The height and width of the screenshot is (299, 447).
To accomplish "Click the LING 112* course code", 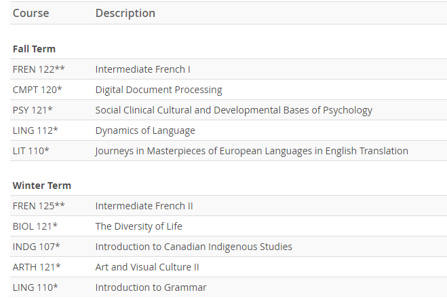I will [x=35, y=130].
